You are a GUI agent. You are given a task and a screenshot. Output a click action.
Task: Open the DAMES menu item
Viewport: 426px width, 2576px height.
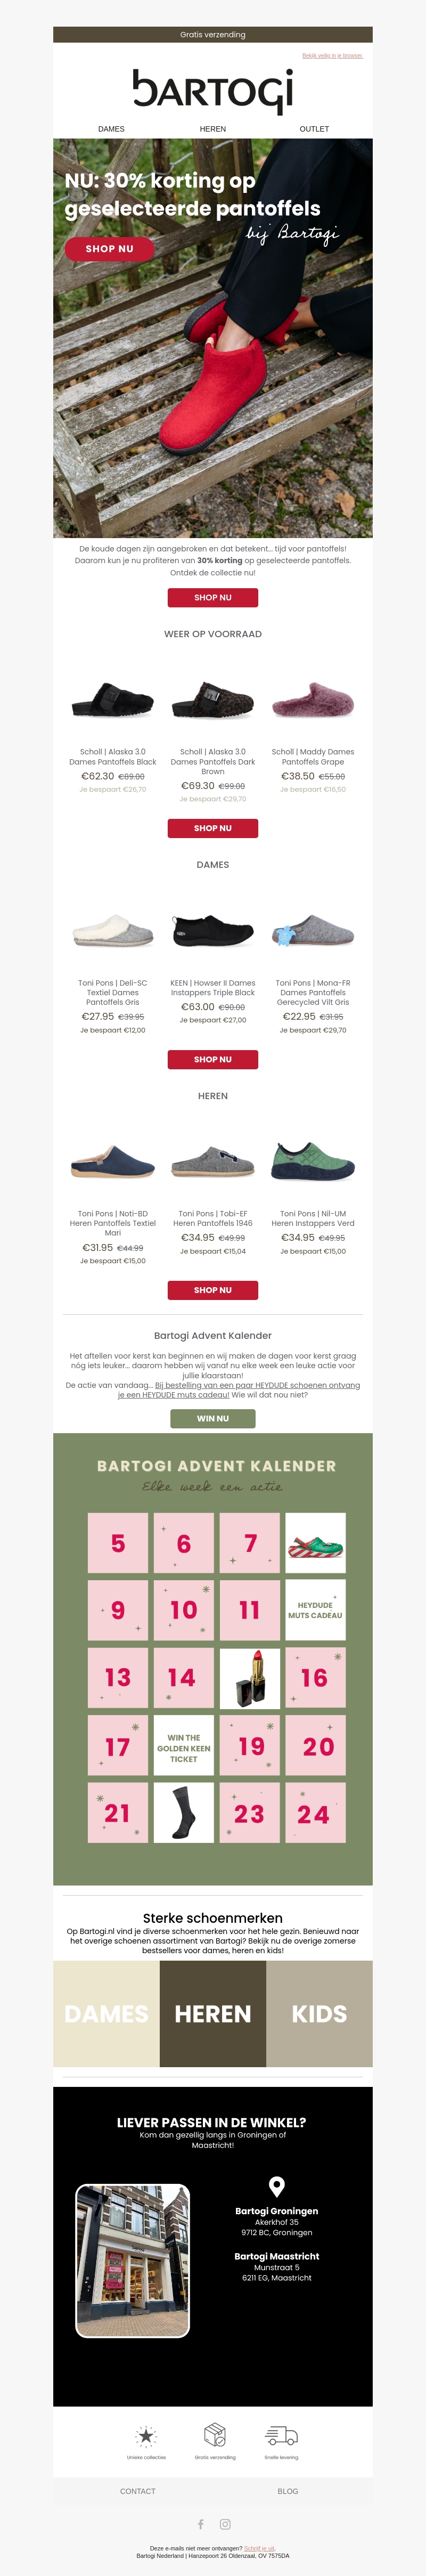[x=111, y=129]
